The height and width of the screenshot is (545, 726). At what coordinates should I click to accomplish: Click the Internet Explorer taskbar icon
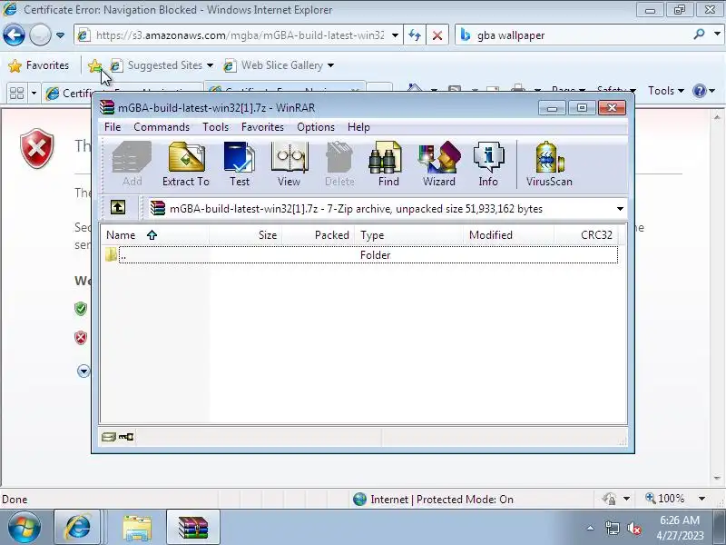click(77, 527)
